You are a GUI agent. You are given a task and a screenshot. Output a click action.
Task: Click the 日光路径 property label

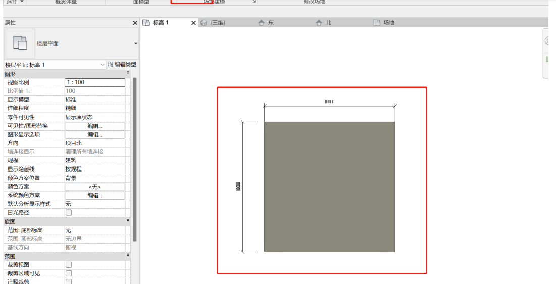(x=18, y=213)
